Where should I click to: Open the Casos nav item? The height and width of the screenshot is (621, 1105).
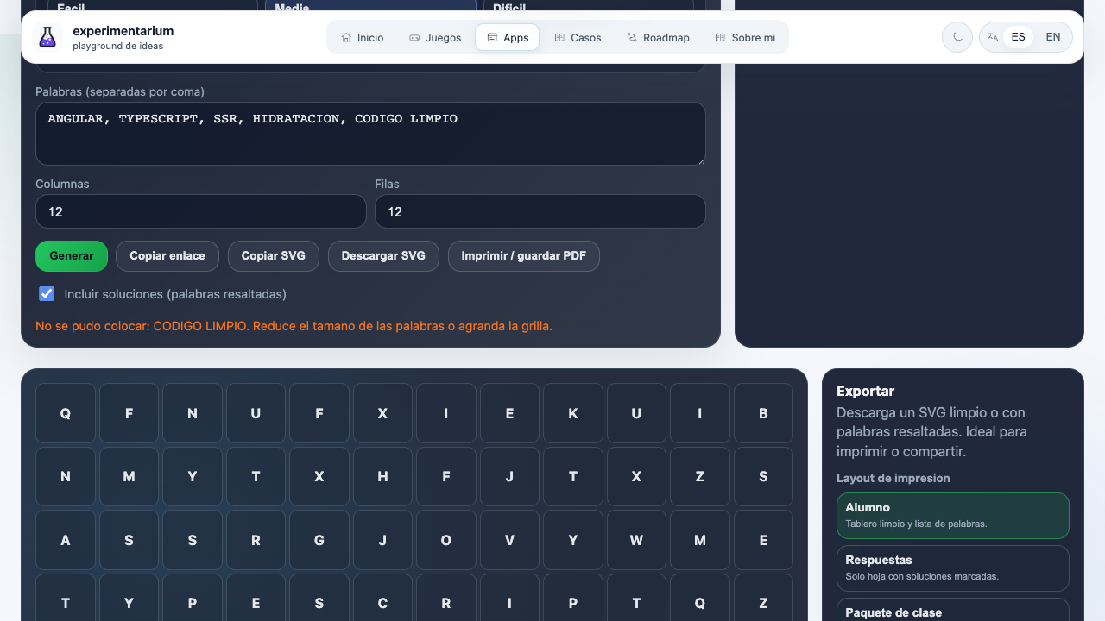(578, 37)
